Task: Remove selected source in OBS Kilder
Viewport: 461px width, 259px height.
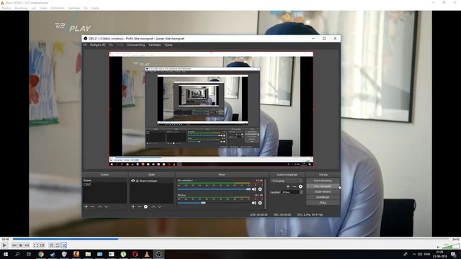Action: point(139,206)
